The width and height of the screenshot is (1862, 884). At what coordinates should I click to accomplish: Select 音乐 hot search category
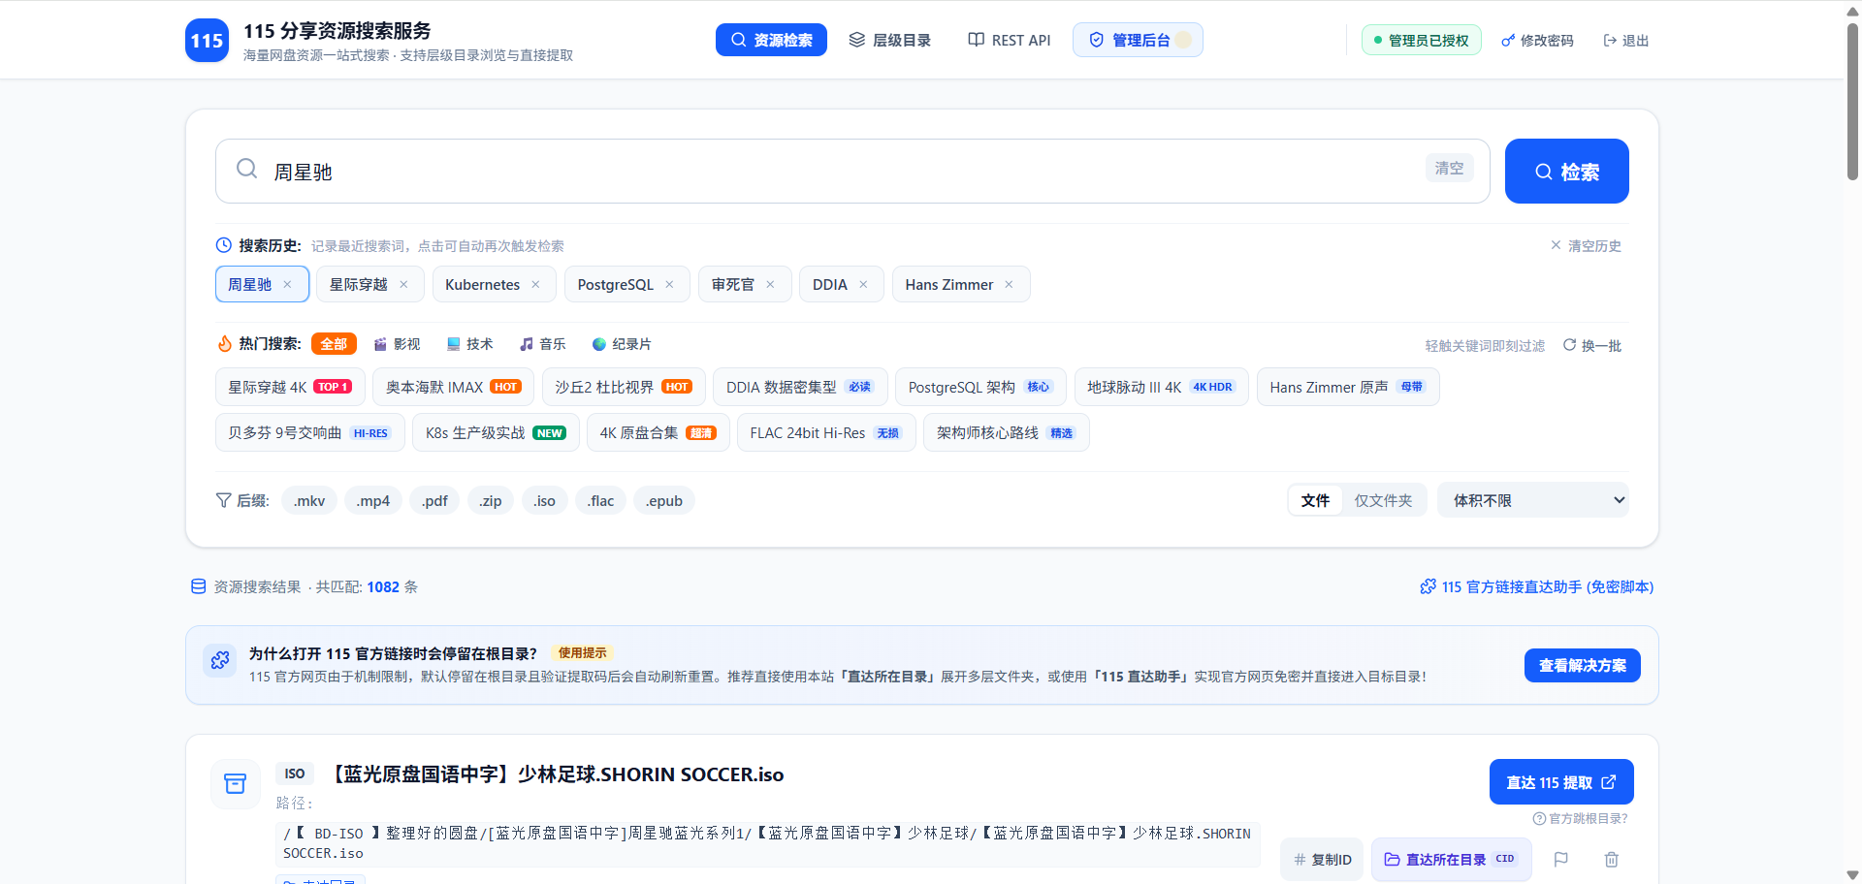click(x=542, y=343)
